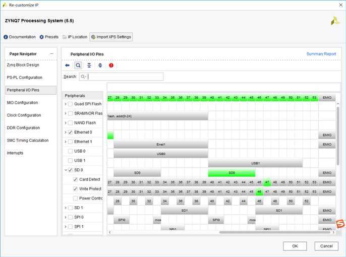Click the back arrow toolbar icon
Image resolution: width=346 pixels, height=257 pixels.
coord(67,65)
